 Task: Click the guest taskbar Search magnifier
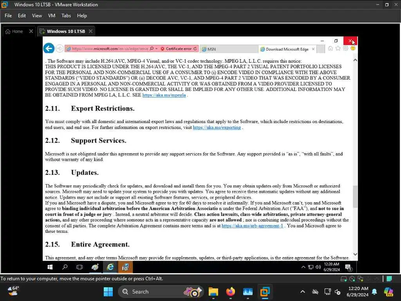(65, 267)
